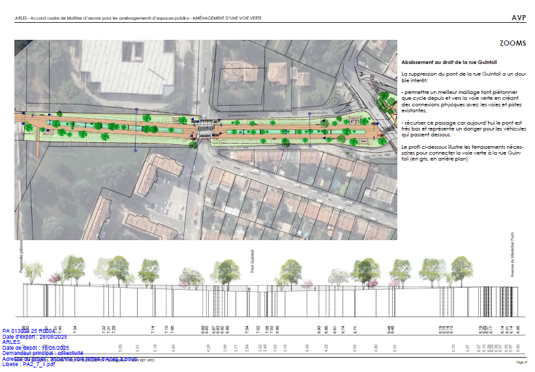The height and width of the screenshot is (372, 535).
Task: Click the AVP label in the header
Action: (x=519, y=18)
